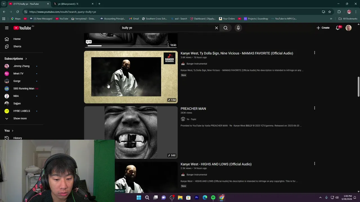Click the browser address bar URL
Image resolution: width=360 pixels, height=202 pixels.
(x=63, y=12)
